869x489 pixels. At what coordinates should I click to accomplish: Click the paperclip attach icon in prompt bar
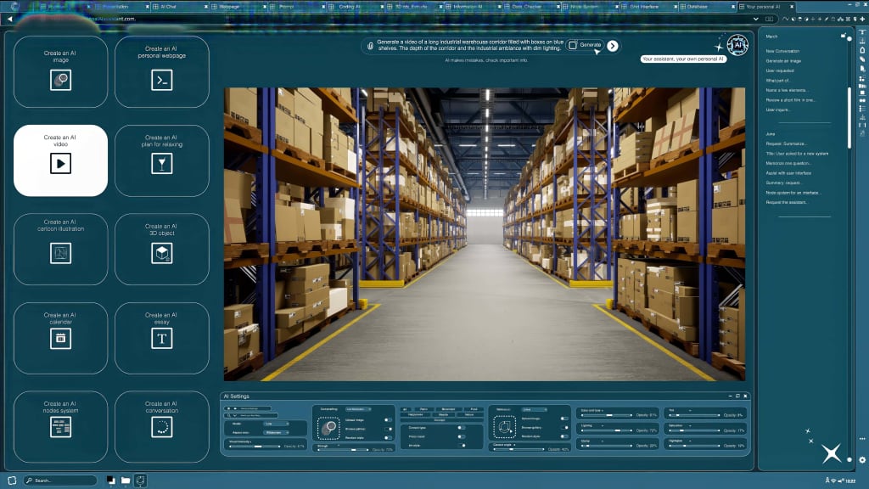click(370, 46)
